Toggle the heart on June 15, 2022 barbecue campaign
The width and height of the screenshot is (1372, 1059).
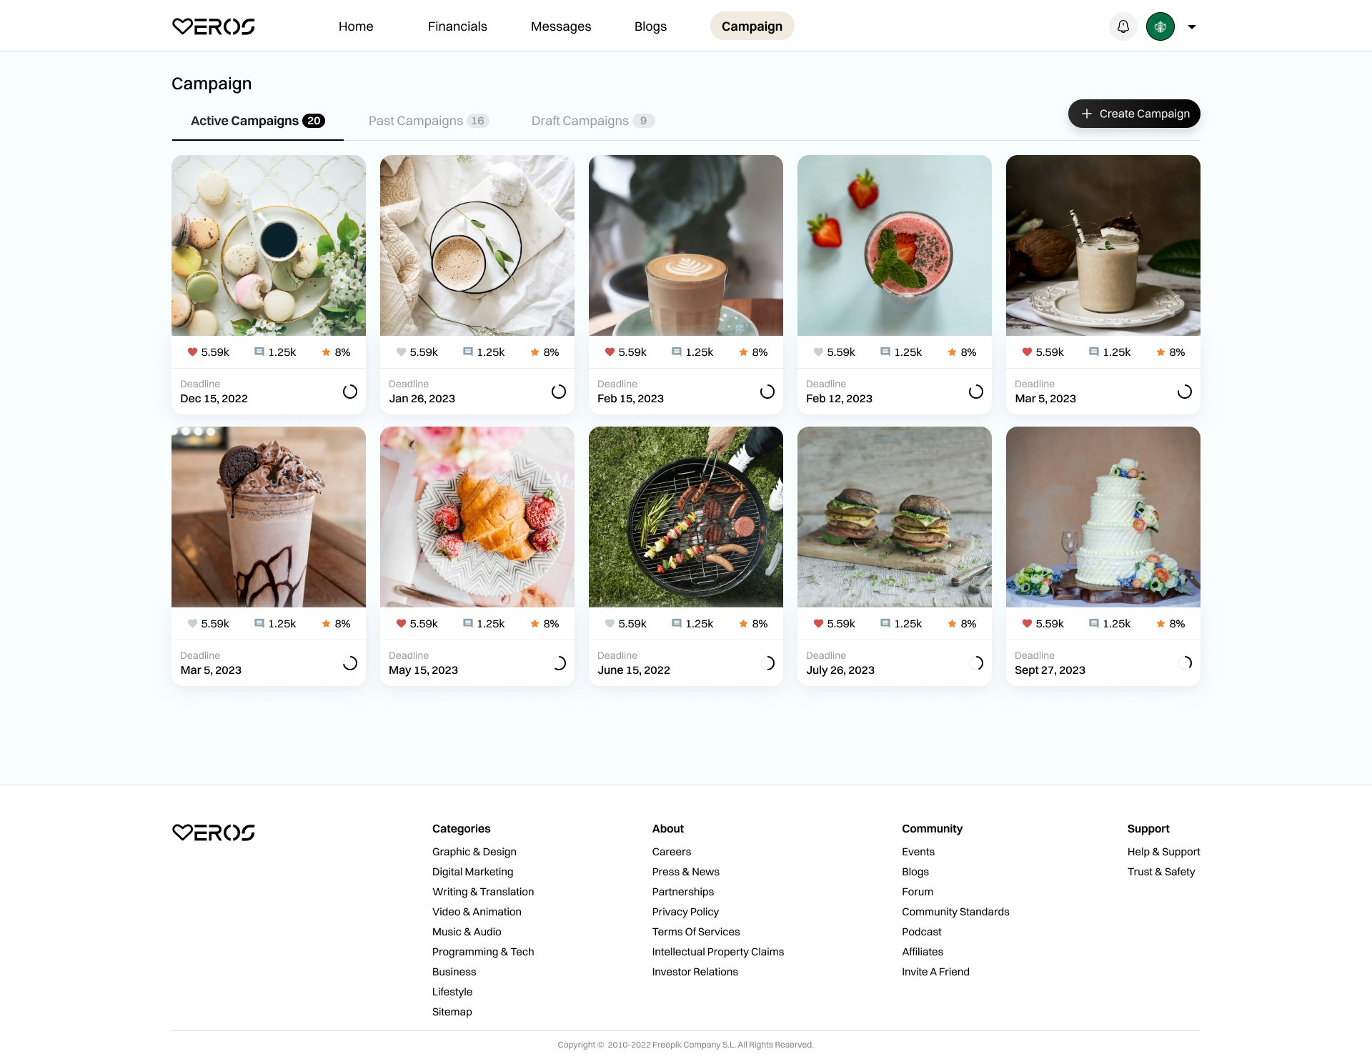(x=610, y=623)
